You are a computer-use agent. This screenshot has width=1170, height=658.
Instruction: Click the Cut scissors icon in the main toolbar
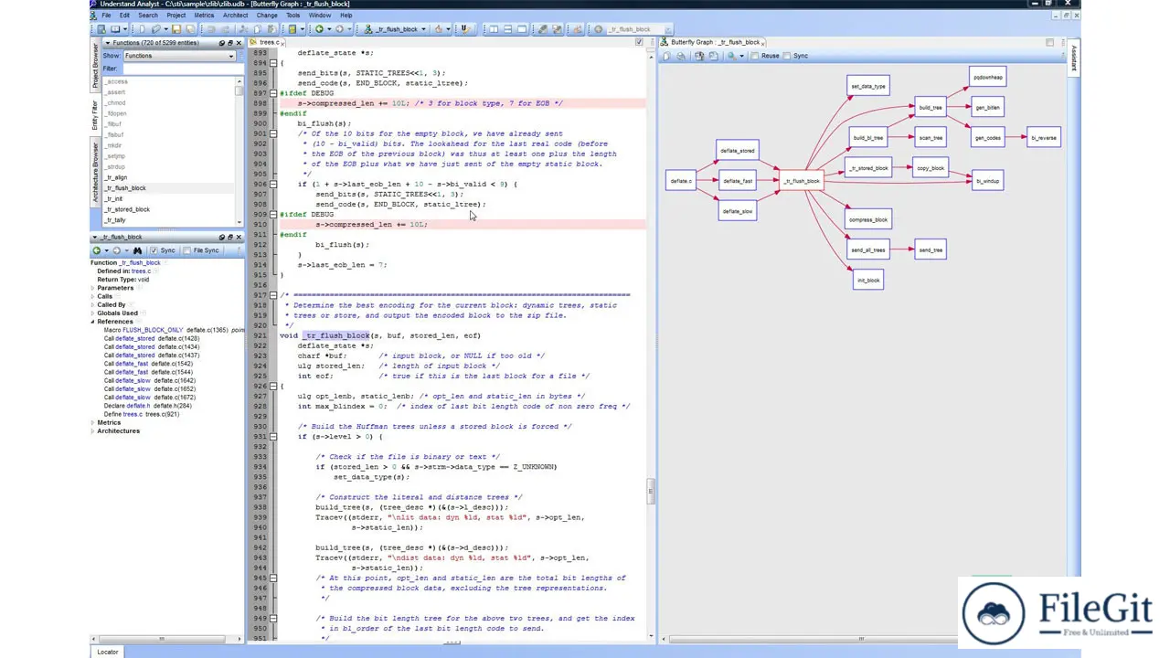tap(244, 29)
